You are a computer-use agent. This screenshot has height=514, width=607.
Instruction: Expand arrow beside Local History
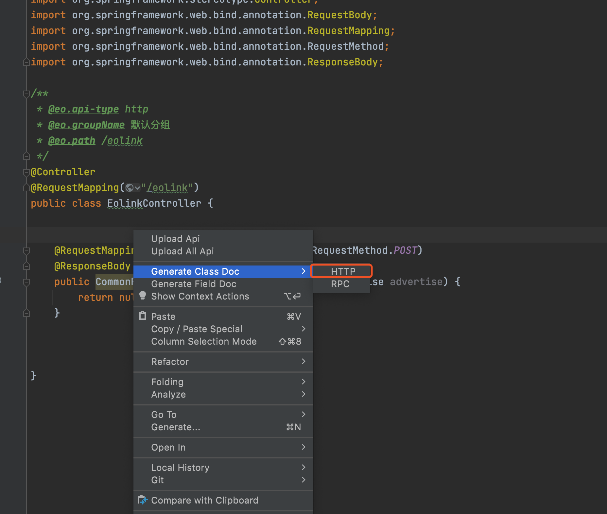click(x=303, y=467)
